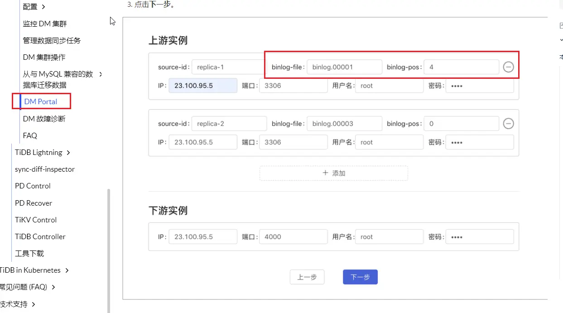Click the binlog-file field showing binlog.00001
The height and width of the screenshot is (313, 563).
[344, 67]
